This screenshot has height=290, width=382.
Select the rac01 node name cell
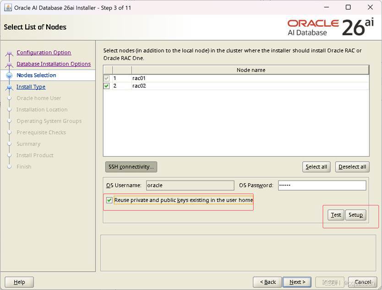(x=251, y=78)
